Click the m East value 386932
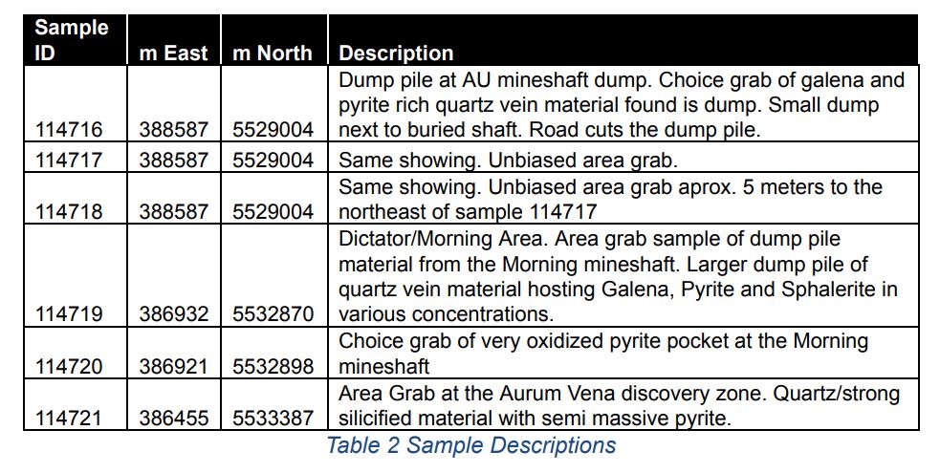Image resolution: width=940 pixels, height=473 pixels. pos(173,313)
